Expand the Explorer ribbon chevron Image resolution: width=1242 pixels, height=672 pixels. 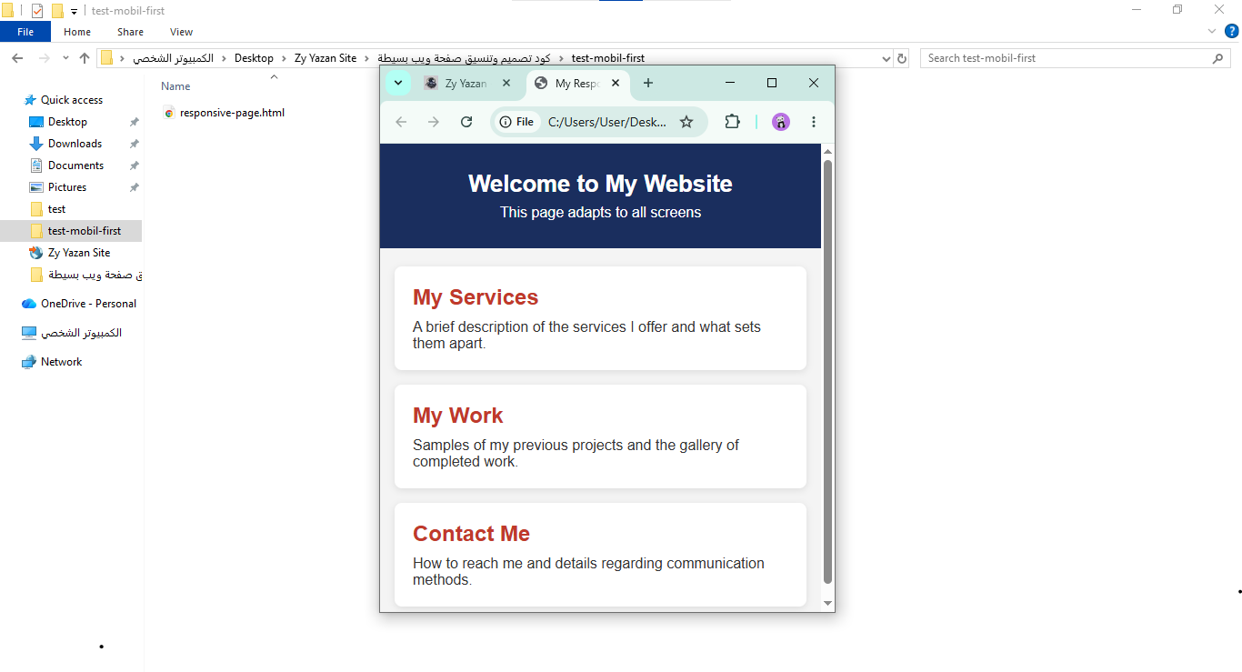[1212, 31]
